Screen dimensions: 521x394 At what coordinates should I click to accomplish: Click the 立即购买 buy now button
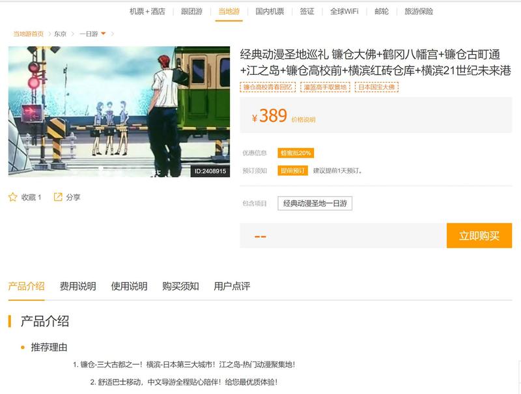(x=479, y=236)
